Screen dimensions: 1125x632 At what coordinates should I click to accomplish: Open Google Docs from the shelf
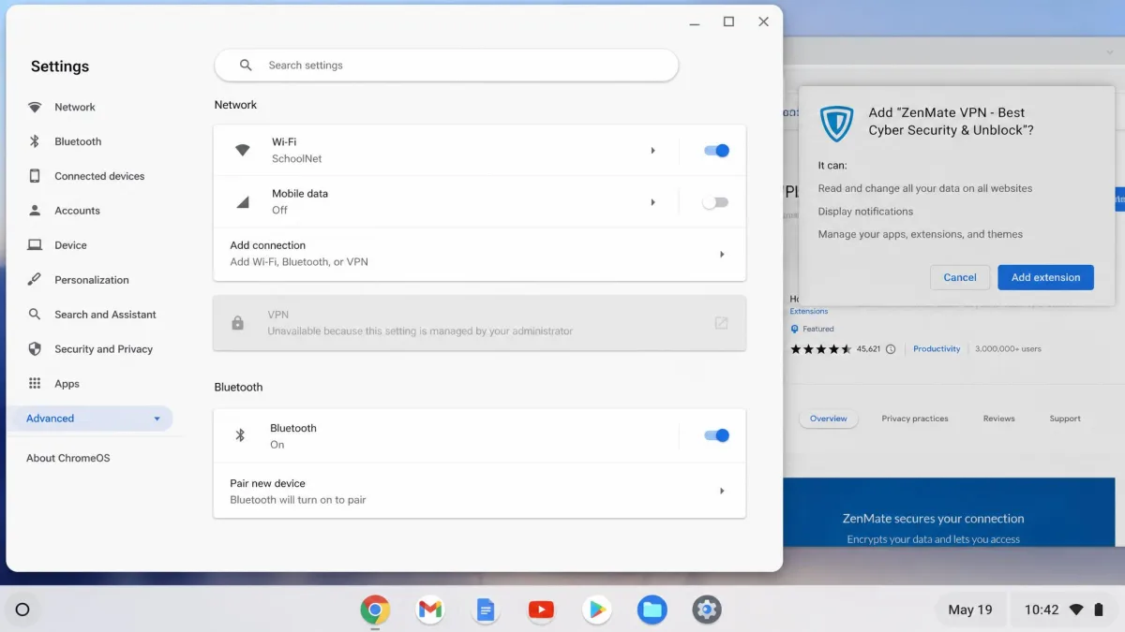486,610
